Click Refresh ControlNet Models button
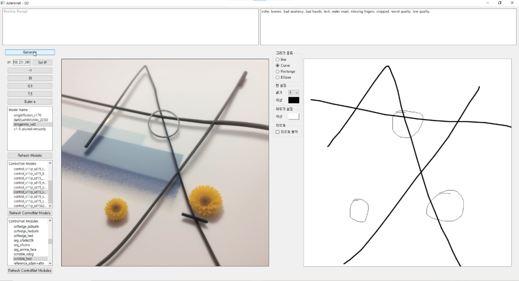The width and height of the screenshot is (519, 281). coord(30,213)
